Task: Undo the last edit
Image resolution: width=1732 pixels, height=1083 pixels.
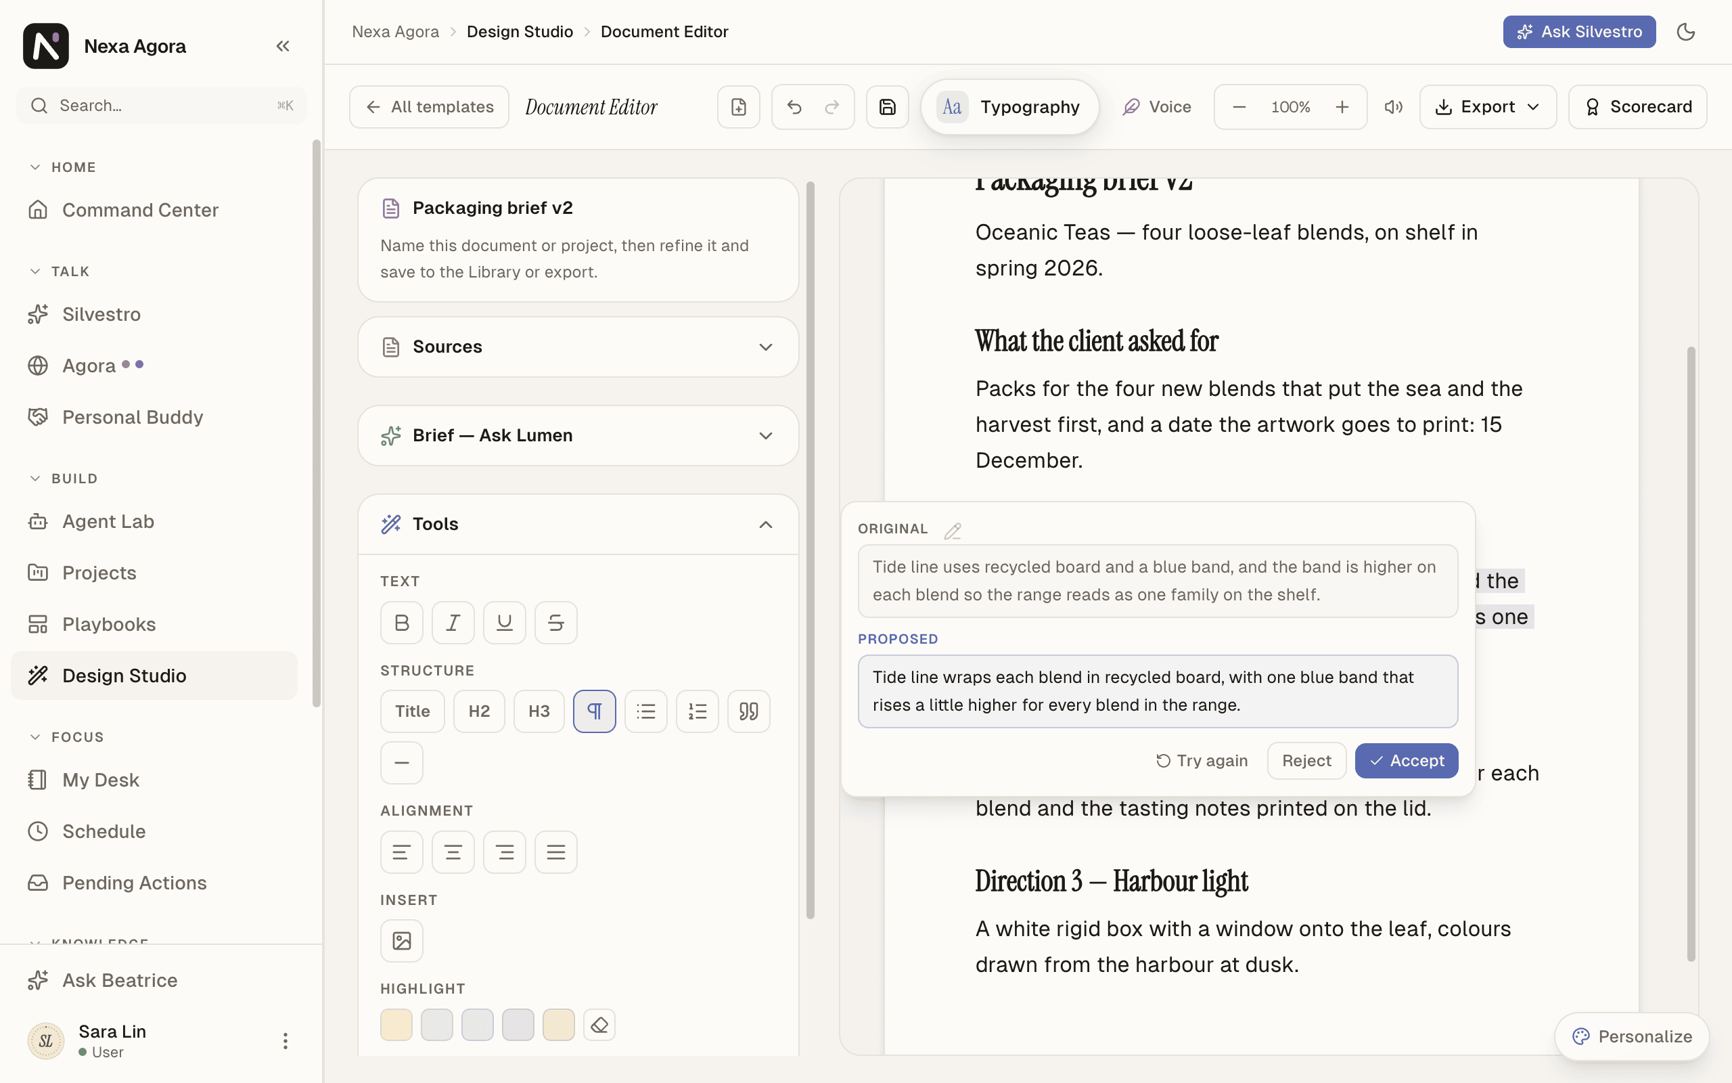Action: click(x=794, y=107)
